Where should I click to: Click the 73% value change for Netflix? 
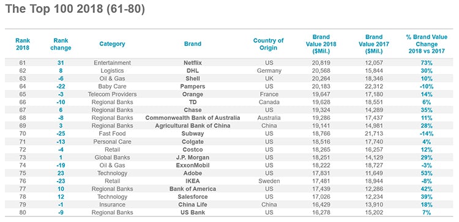click(427, 62)
